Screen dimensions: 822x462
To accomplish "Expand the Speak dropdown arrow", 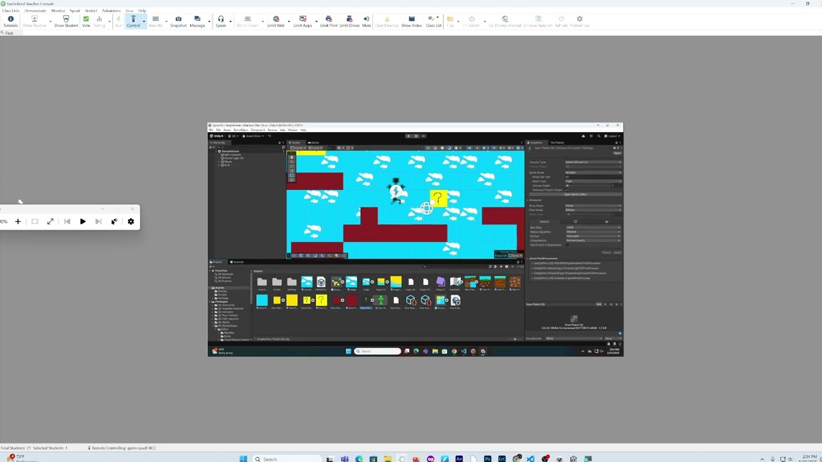I will pyautogui.click(x=231, y=21).
